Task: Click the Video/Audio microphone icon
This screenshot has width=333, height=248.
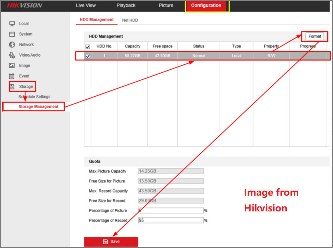Action: click(12, 55)
